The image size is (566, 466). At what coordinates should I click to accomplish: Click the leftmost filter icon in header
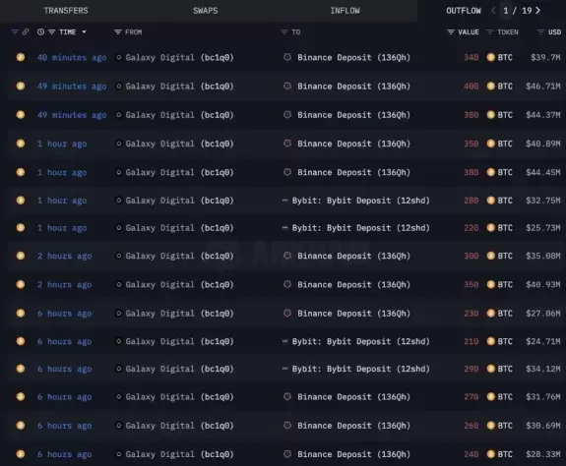click(15, 32)
